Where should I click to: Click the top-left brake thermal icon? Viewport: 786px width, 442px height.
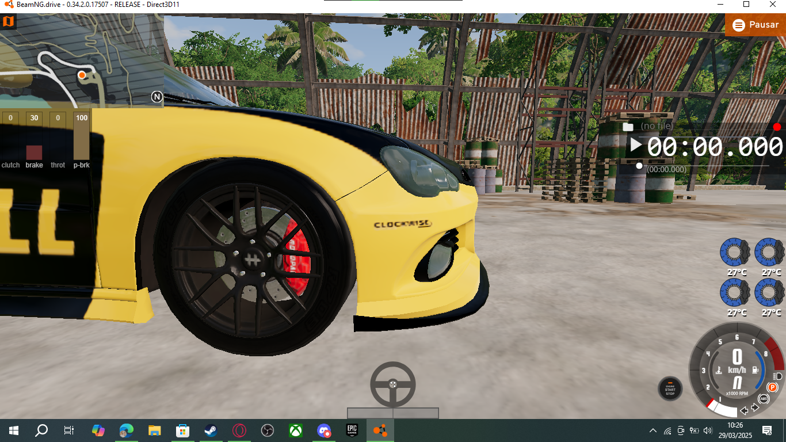[735, 252]
